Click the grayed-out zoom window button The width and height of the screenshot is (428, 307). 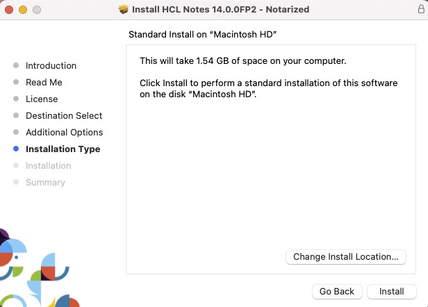(37, 10)
